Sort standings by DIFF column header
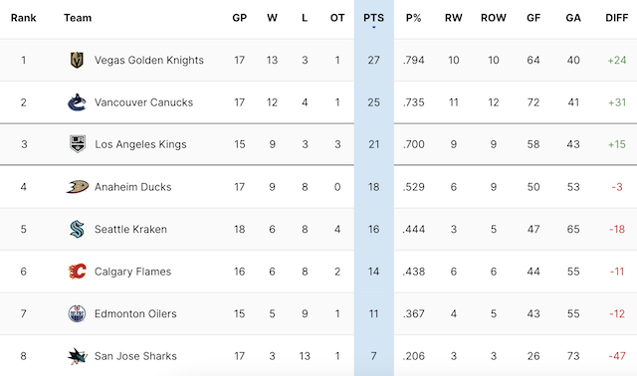Screen dimensions: 637x376 point(617,18)
